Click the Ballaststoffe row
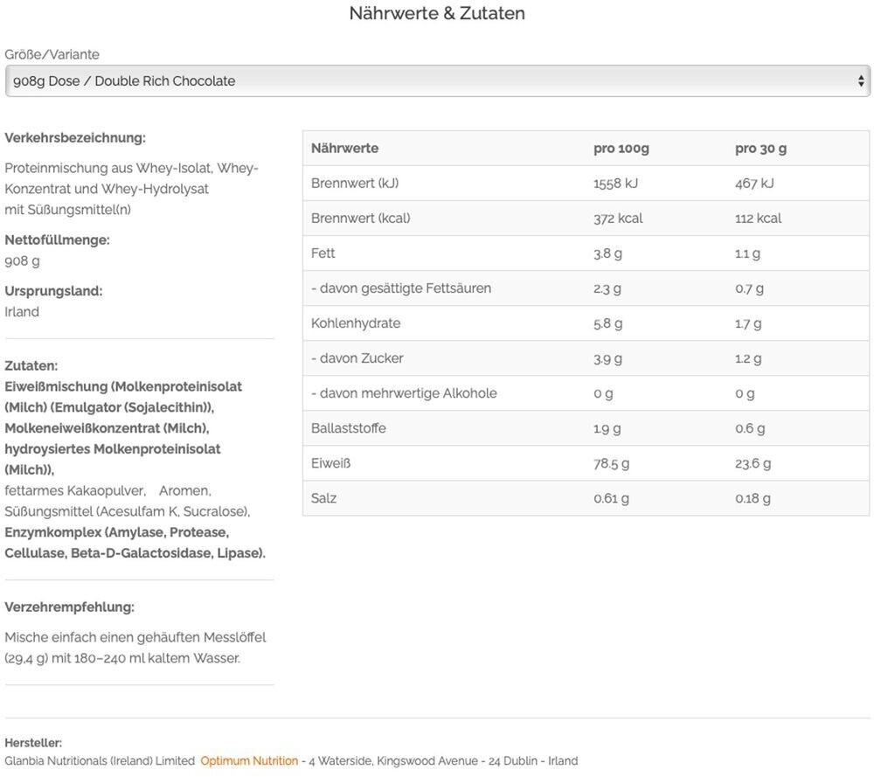 [586, 428]
